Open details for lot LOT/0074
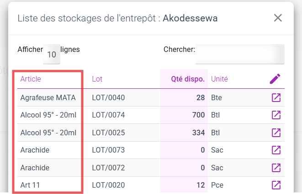Viewport: 302px width, 194px height. (x=276, y=115)
